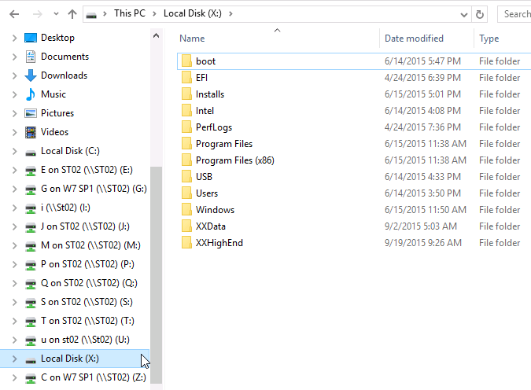
Task: Expand Local Disk (X:) in navigation pane
Action: [x=14, y=359]
